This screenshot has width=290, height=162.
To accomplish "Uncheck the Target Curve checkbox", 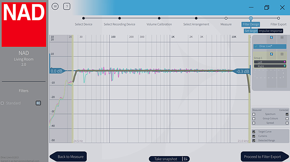I will click(x=254, y=132).
